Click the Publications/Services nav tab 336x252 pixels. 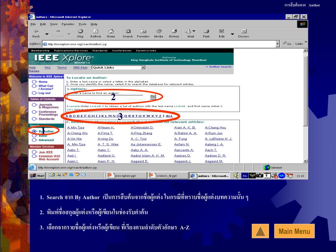pos(71,51)
